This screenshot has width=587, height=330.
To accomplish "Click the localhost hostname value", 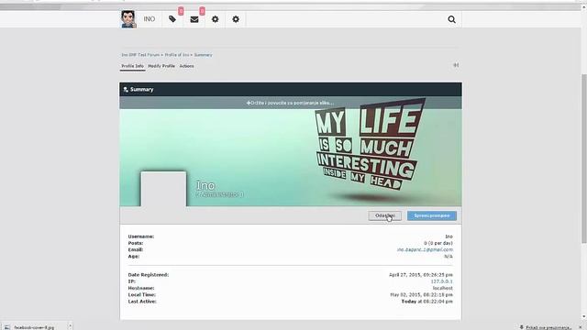I will click(x=442, y=288).
